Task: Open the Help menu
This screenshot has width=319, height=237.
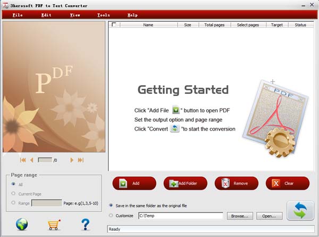Action: (132, 15)
